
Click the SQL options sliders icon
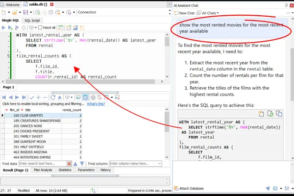tap(31, 28)
